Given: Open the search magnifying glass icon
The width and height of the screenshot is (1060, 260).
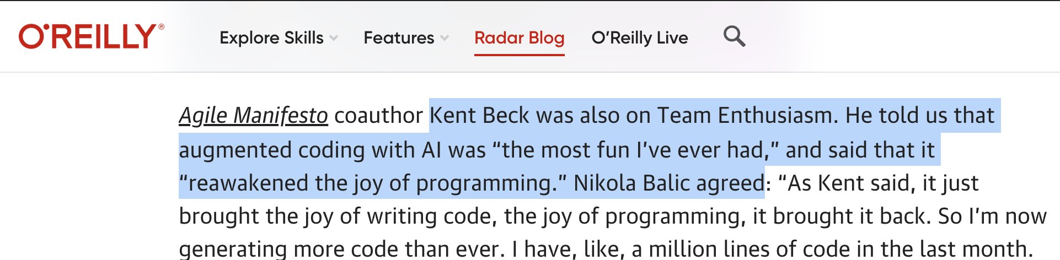Looking at the screenshot, I should coord(734,37).
